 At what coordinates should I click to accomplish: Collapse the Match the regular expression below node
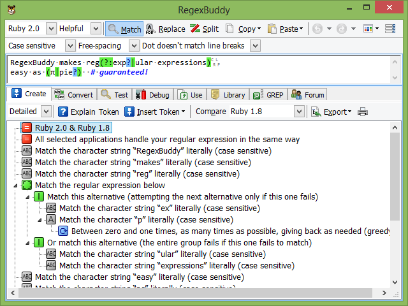15,186
